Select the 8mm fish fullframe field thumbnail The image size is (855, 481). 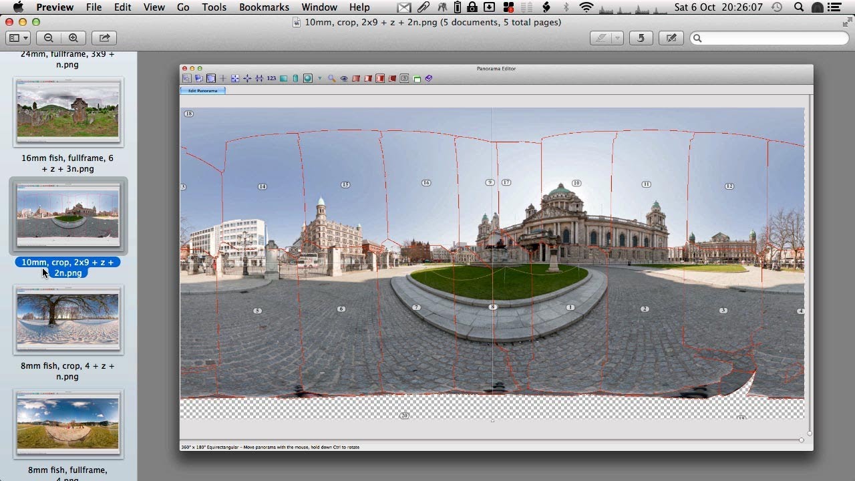[68, 424]
